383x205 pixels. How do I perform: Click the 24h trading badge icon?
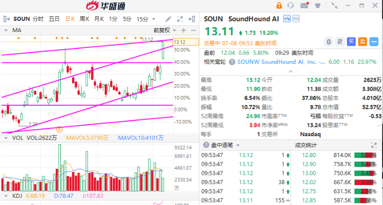point(296,18)
